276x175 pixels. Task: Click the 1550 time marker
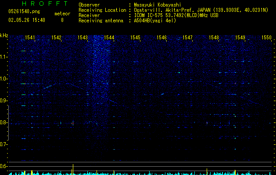pyautogui.click(x=266, y=37)
